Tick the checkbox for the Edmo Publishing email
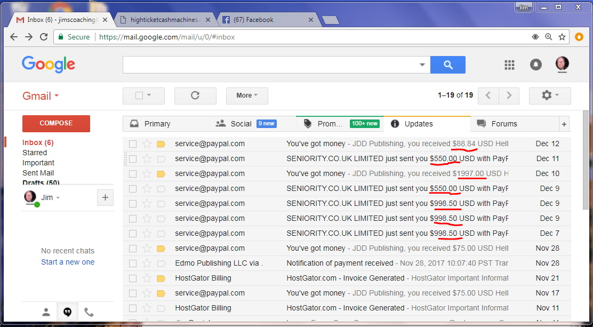593x327 pixels. 133,263
